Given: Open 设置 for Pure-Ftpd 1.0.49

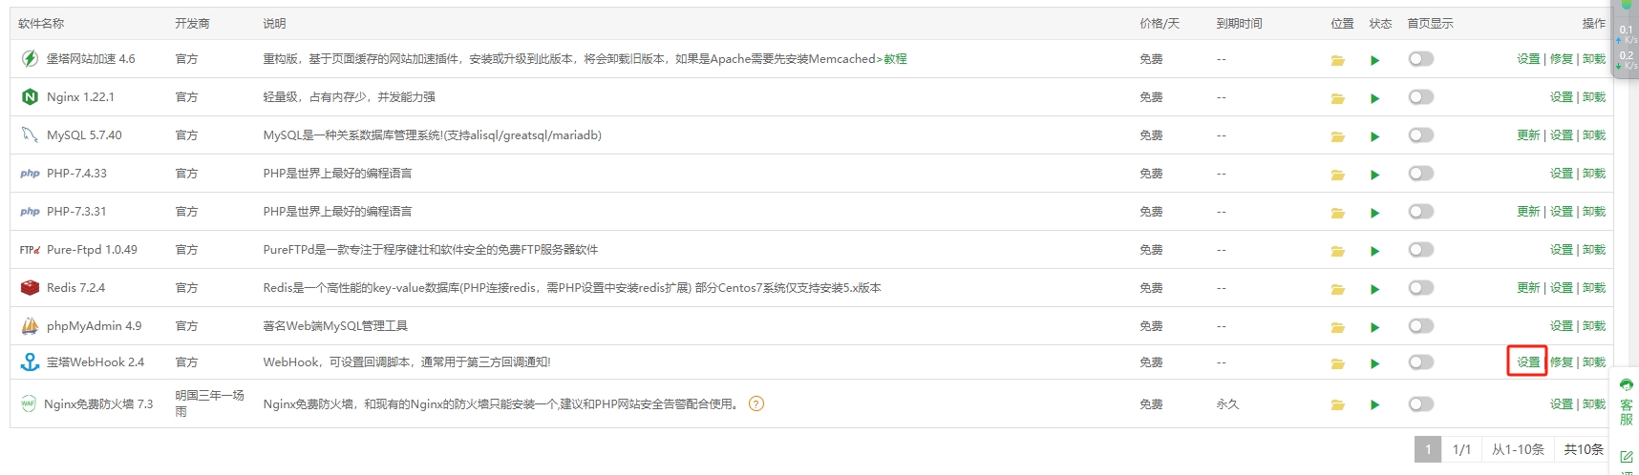Looking at the screenshot, I should point(1562,250).
